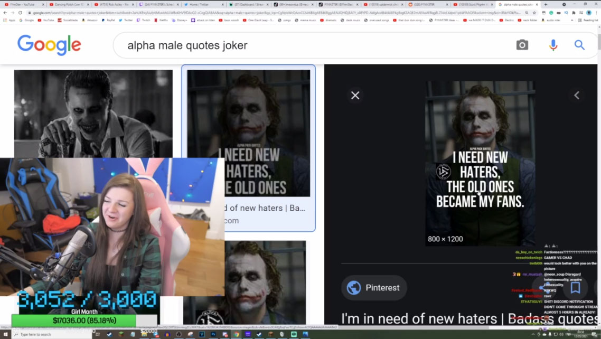Open the black-and-white Joker image result
The width and height of the screenshot is (601, 339).
pyautogui.click(x=93, y=114)
